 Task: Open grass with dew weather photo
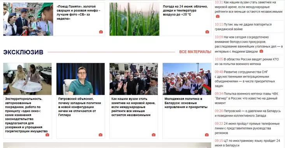click(x=134, y=19)
